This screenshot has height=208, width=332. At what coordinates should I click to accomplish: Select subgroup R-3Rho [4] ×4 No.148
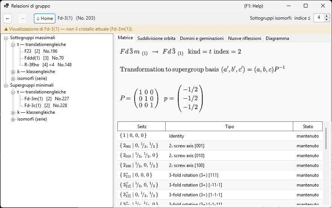(48, 65)
